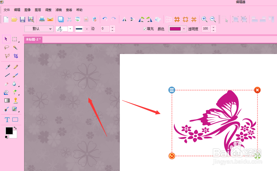277x171 pixels.
Task: Zoom in with magnifier plus
Action: coord(204,19)
